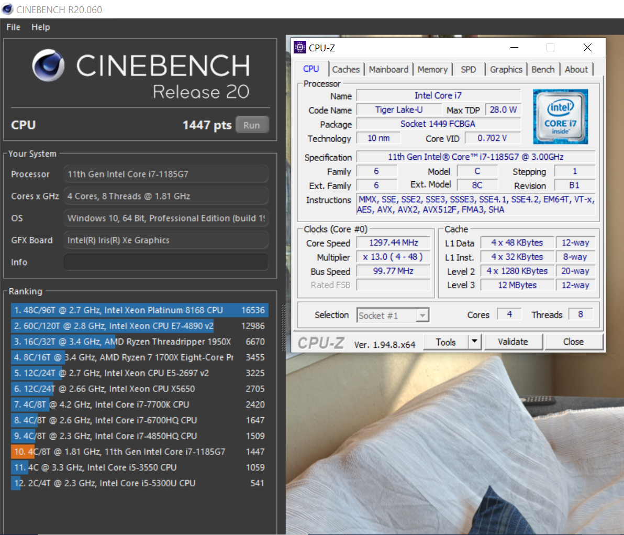Click the large Cinebench sphere logo
The image size is (624, 535).
tap(48, 65)
